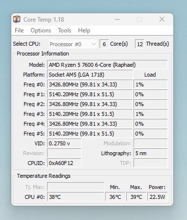Screen dimensions: 187x220
Task: Click the Select CPU label
Action: click(27, 44)
